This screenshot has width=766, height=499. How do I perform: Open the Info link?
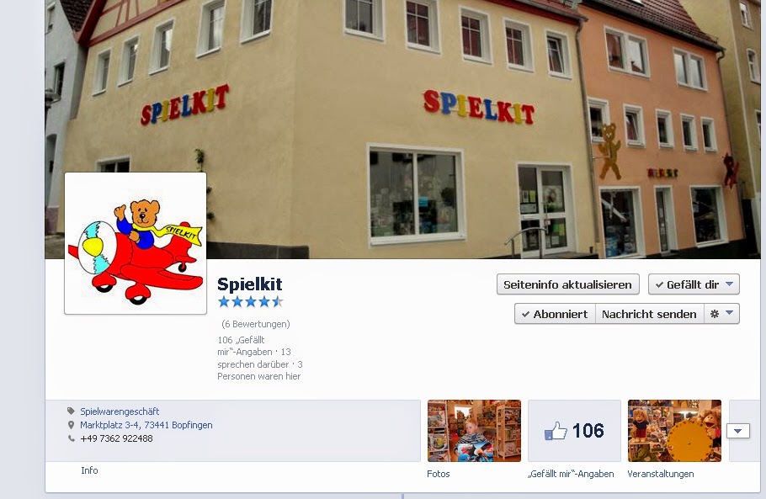click(x=89, y=470)
